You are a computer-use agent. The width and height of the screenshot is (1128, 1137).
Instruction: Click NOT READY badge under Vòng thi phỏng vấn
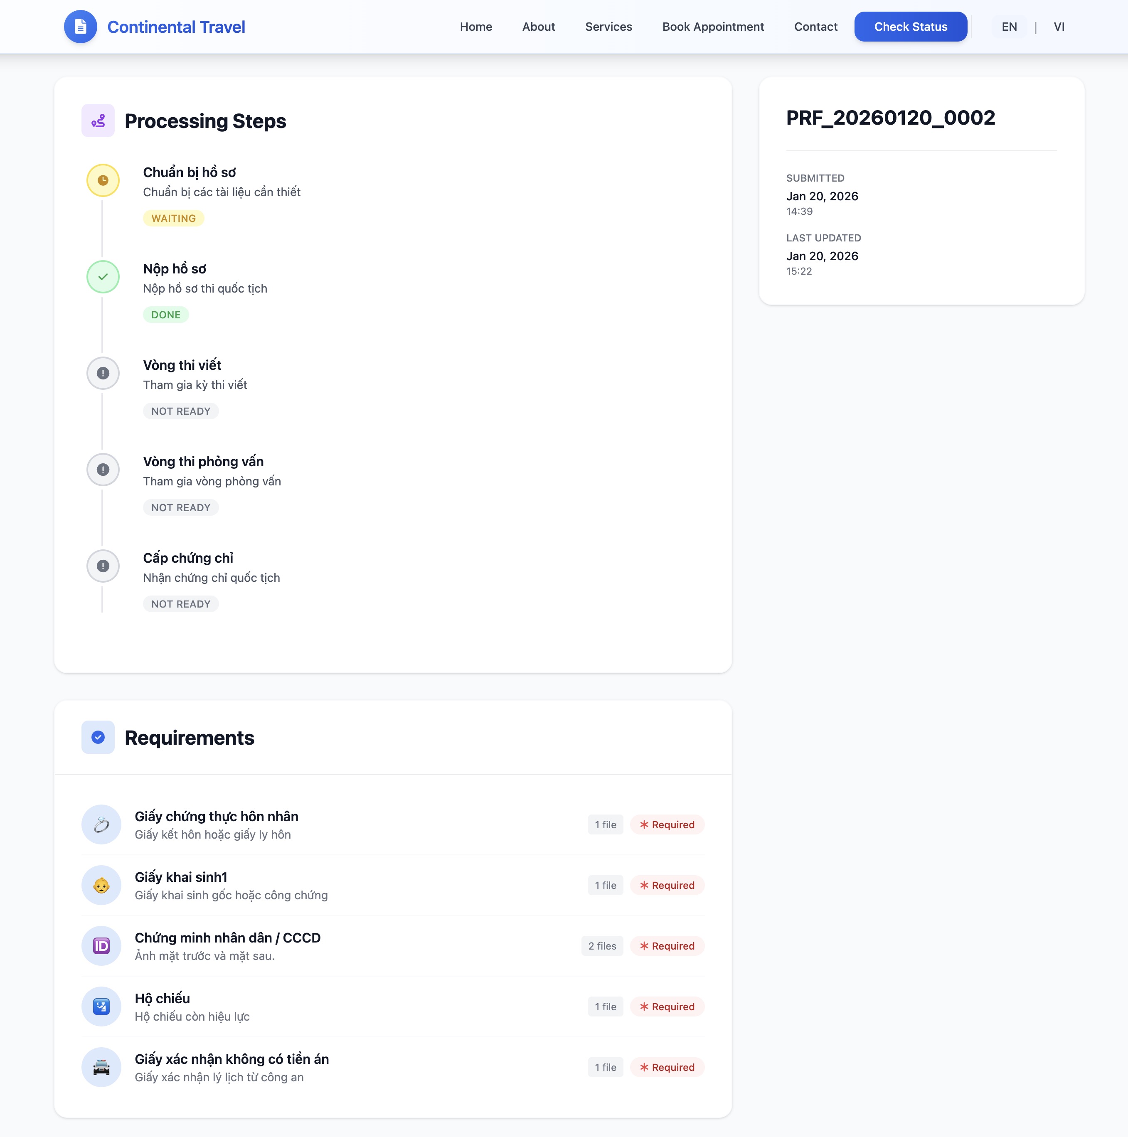[x=181, y=508]
